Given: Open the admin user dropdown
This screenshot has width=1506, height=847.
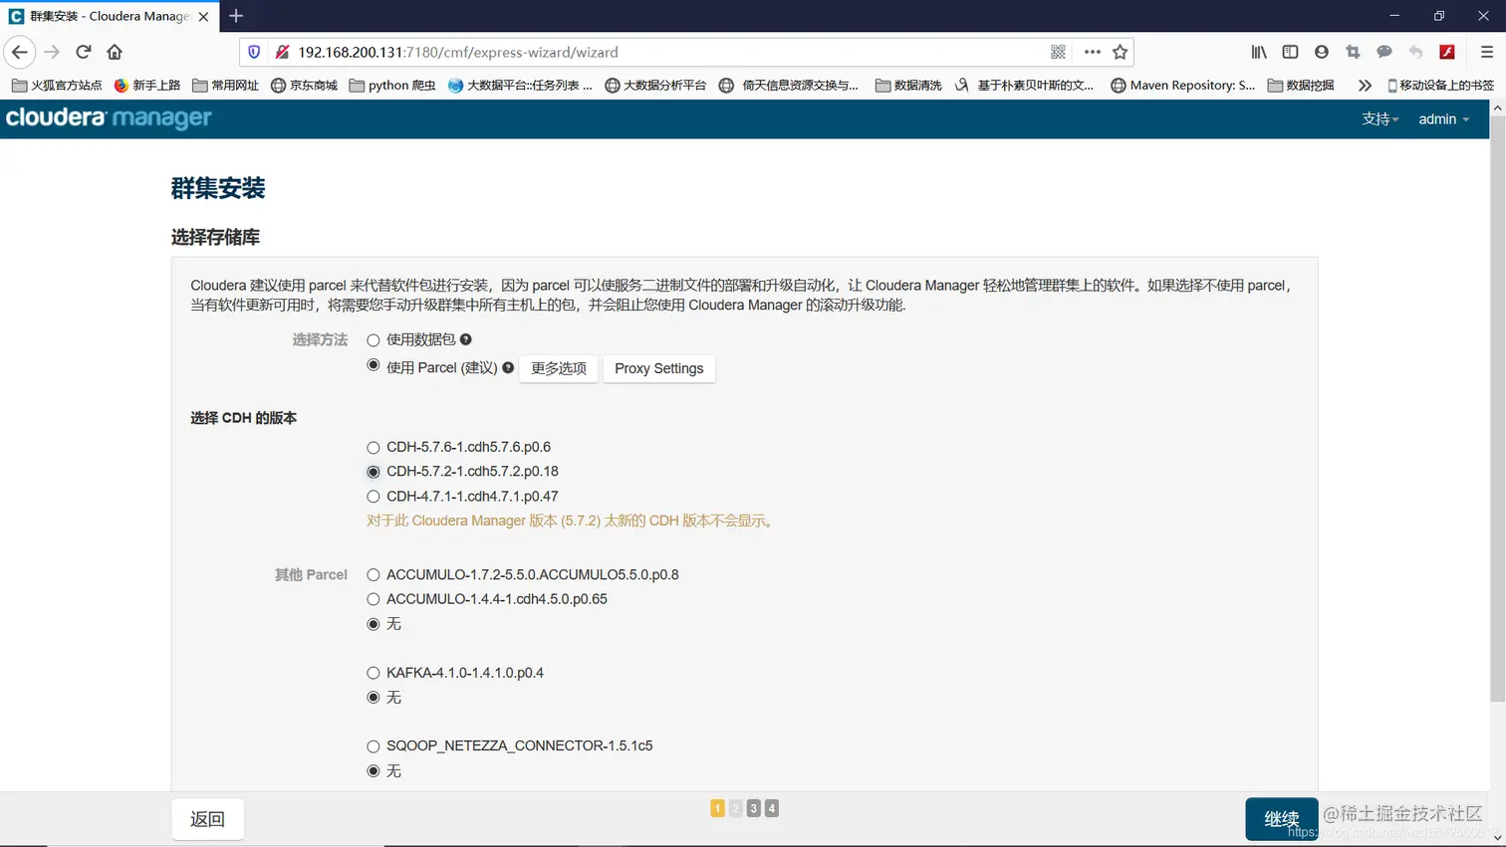Looking at the screenshot, I should (x=1443, y=118).
